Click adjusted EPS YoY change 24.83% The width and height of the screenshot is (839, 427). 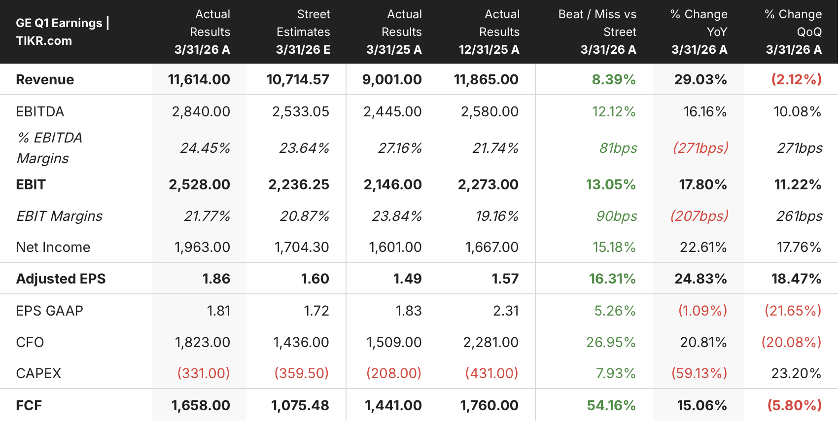point(700,279)
